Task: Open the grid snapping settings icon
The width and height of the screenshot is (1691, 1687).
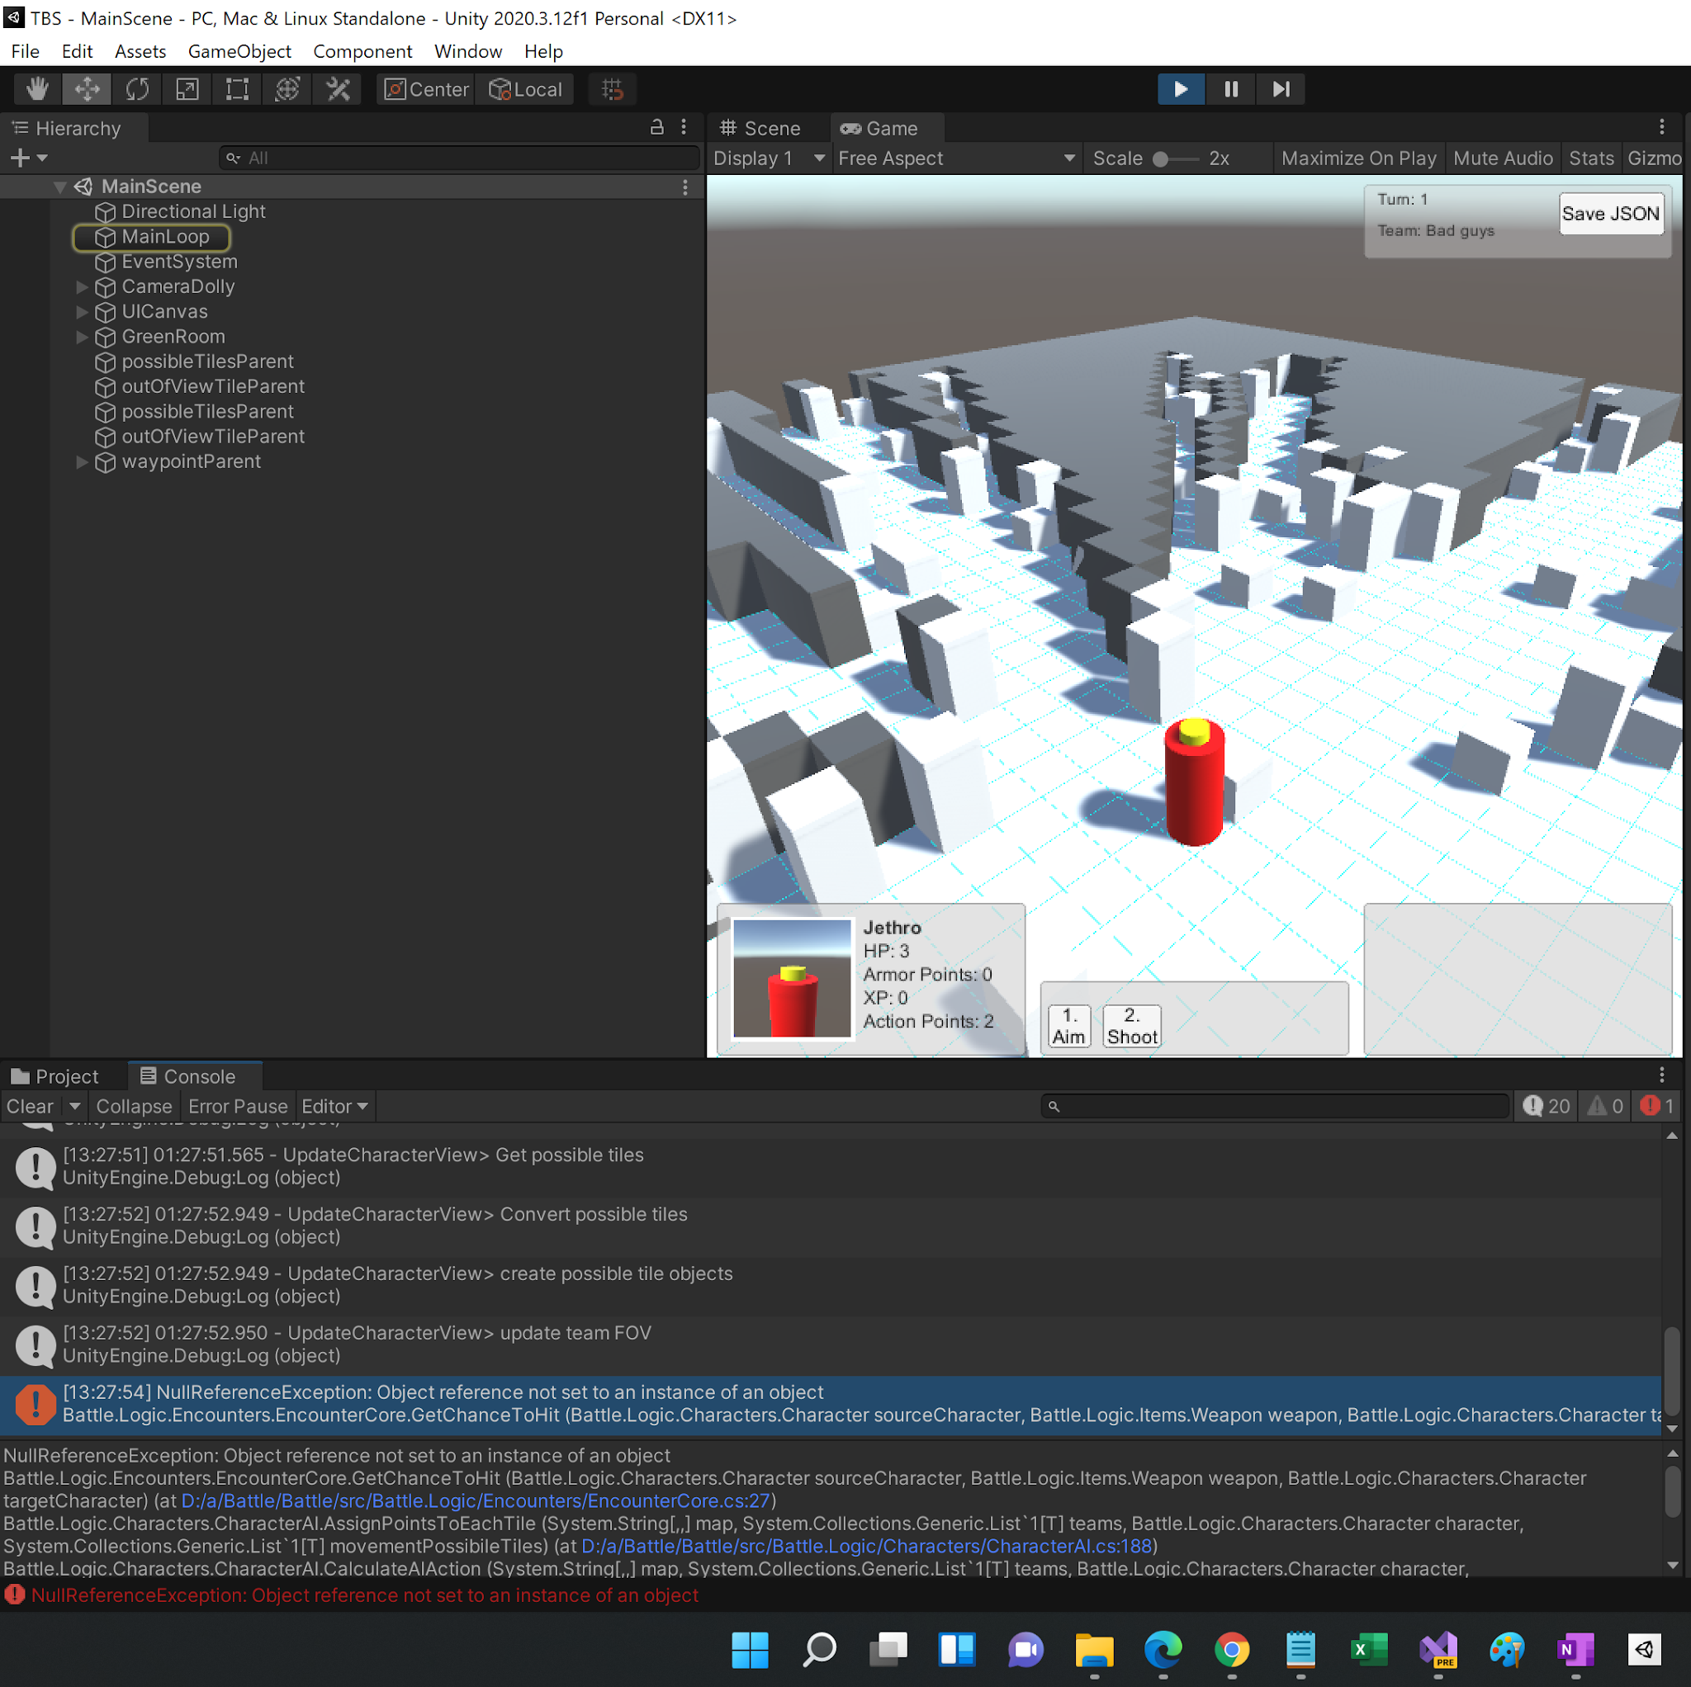Action: [x=612, y=88]
